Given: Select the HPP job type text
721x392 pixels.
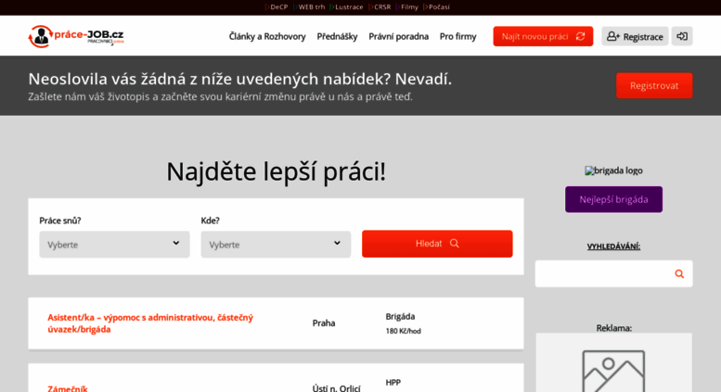Looking at the screenshot, I should 393,383.
